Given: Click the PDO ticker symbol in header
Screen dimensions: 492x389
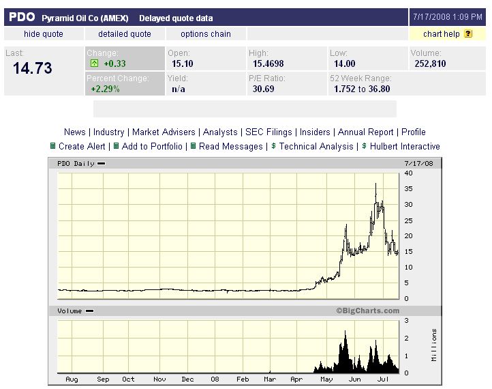Looking at the screenshot, I should pyautogui.click(x=22, y=17).
